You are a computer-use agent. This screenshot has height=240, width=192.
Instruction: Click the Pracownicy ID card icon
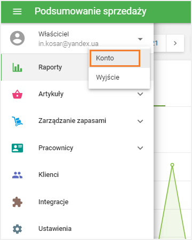click(17, 148)
